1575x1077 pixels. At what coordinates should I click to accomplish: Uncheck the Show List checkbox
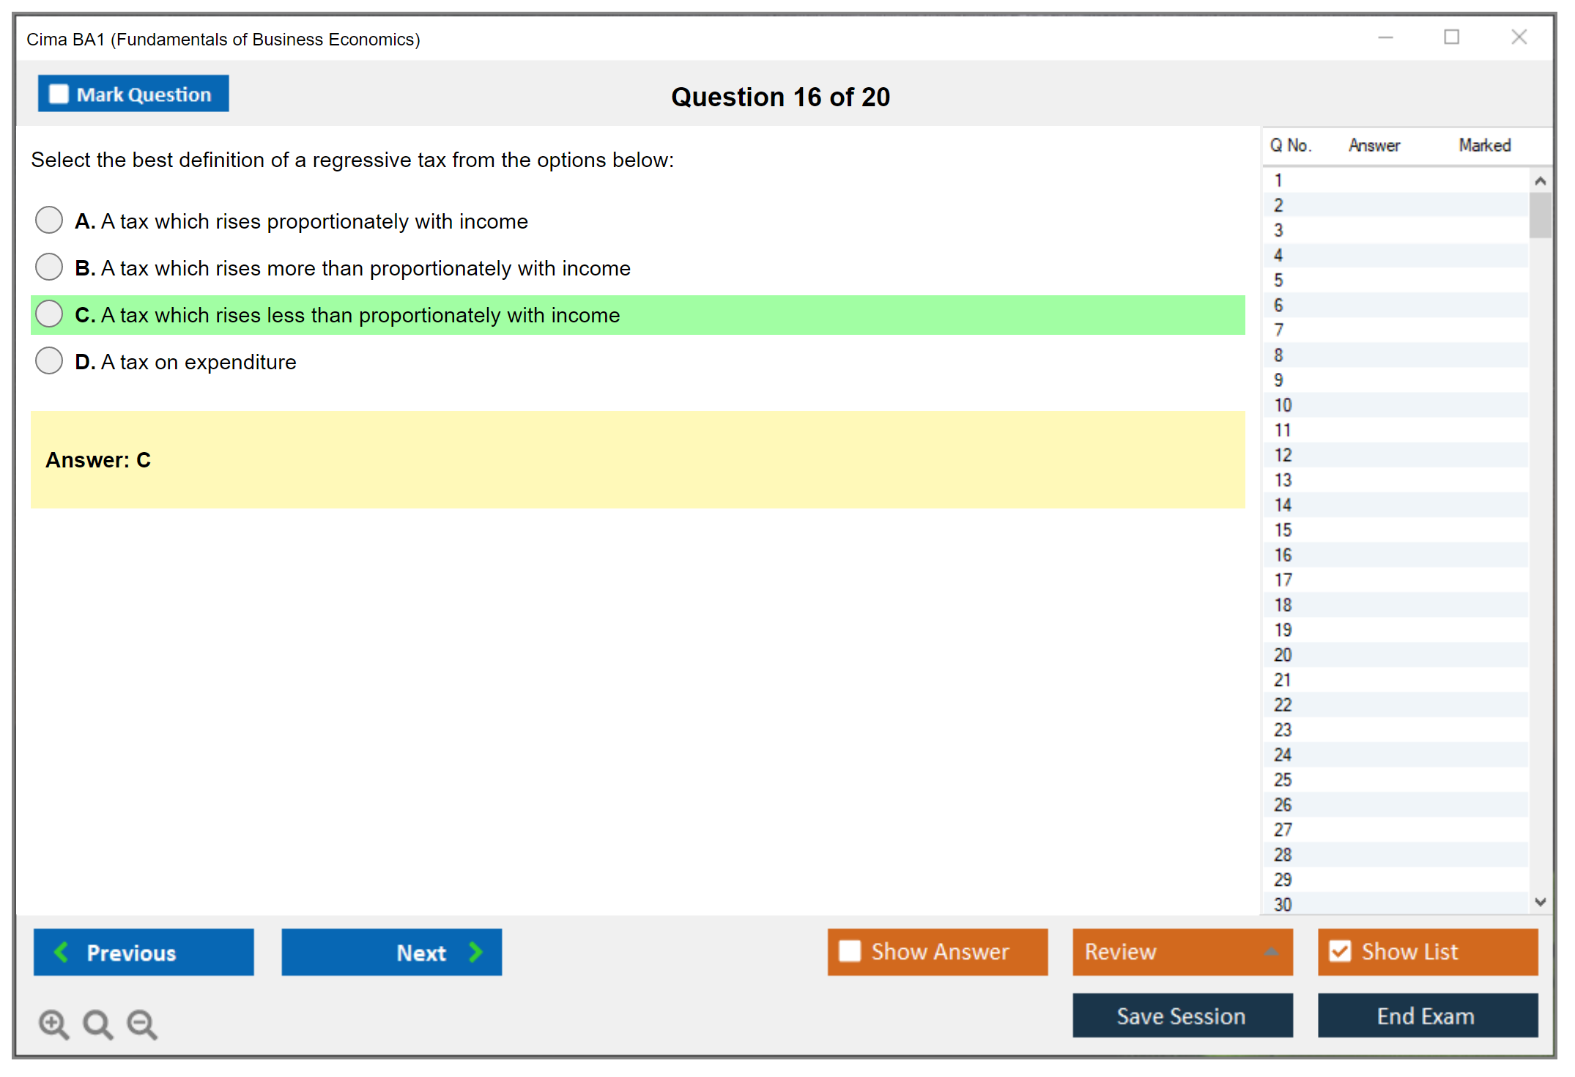[x=1340, y=951]
